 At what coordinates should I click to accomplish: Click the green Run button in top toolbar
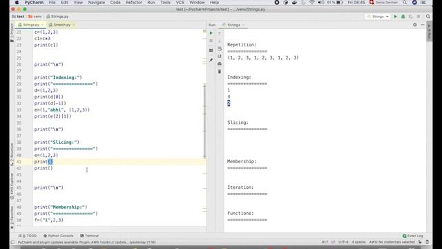396,17
